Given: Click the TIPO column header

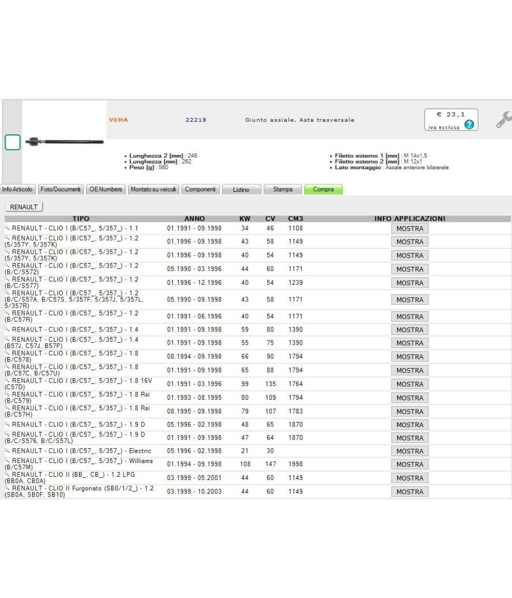Looking at the screenshot, I should pos(81,219).
